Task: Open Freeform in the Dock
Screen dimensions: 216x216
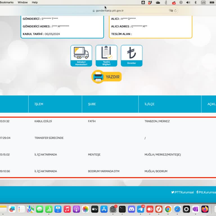Action: (x=12, y=209)
